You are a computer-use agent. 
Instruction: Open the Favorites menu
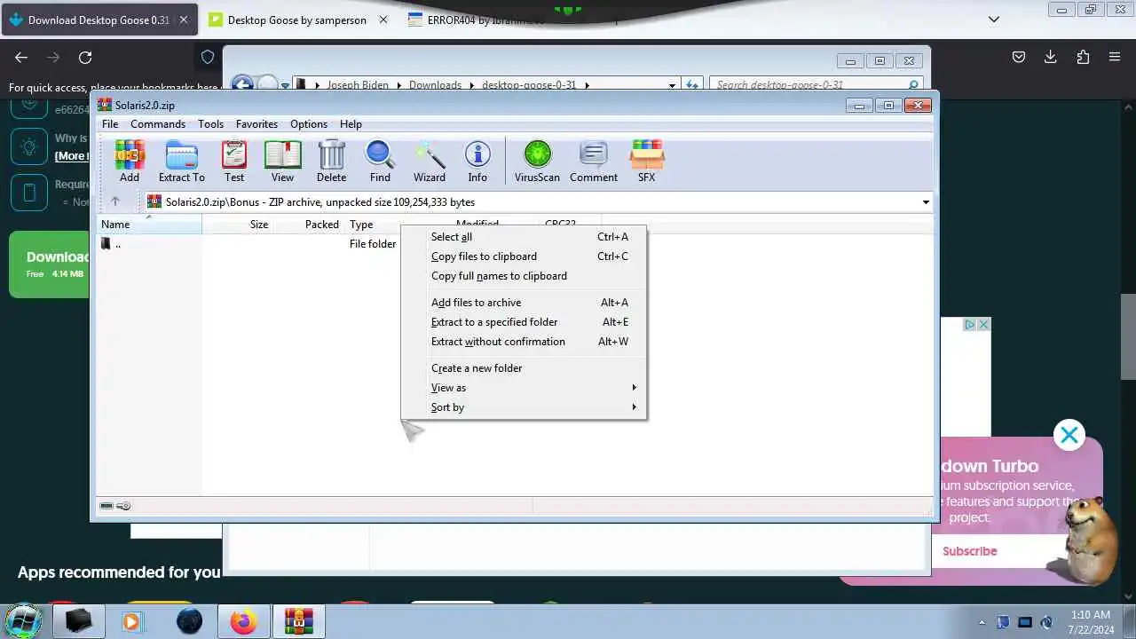tap(256, 124)
